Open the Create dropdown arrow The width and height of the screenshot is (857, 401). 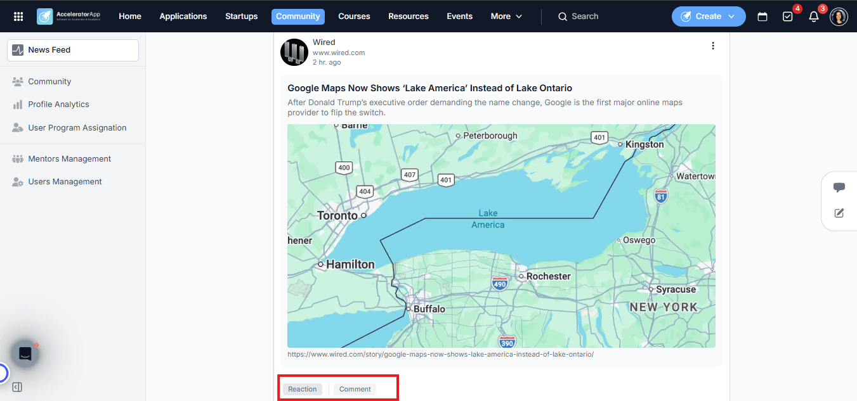(732, 16)
